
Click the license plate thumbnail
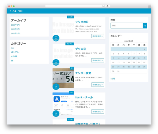pyautogui.click(x=63, y=78)
